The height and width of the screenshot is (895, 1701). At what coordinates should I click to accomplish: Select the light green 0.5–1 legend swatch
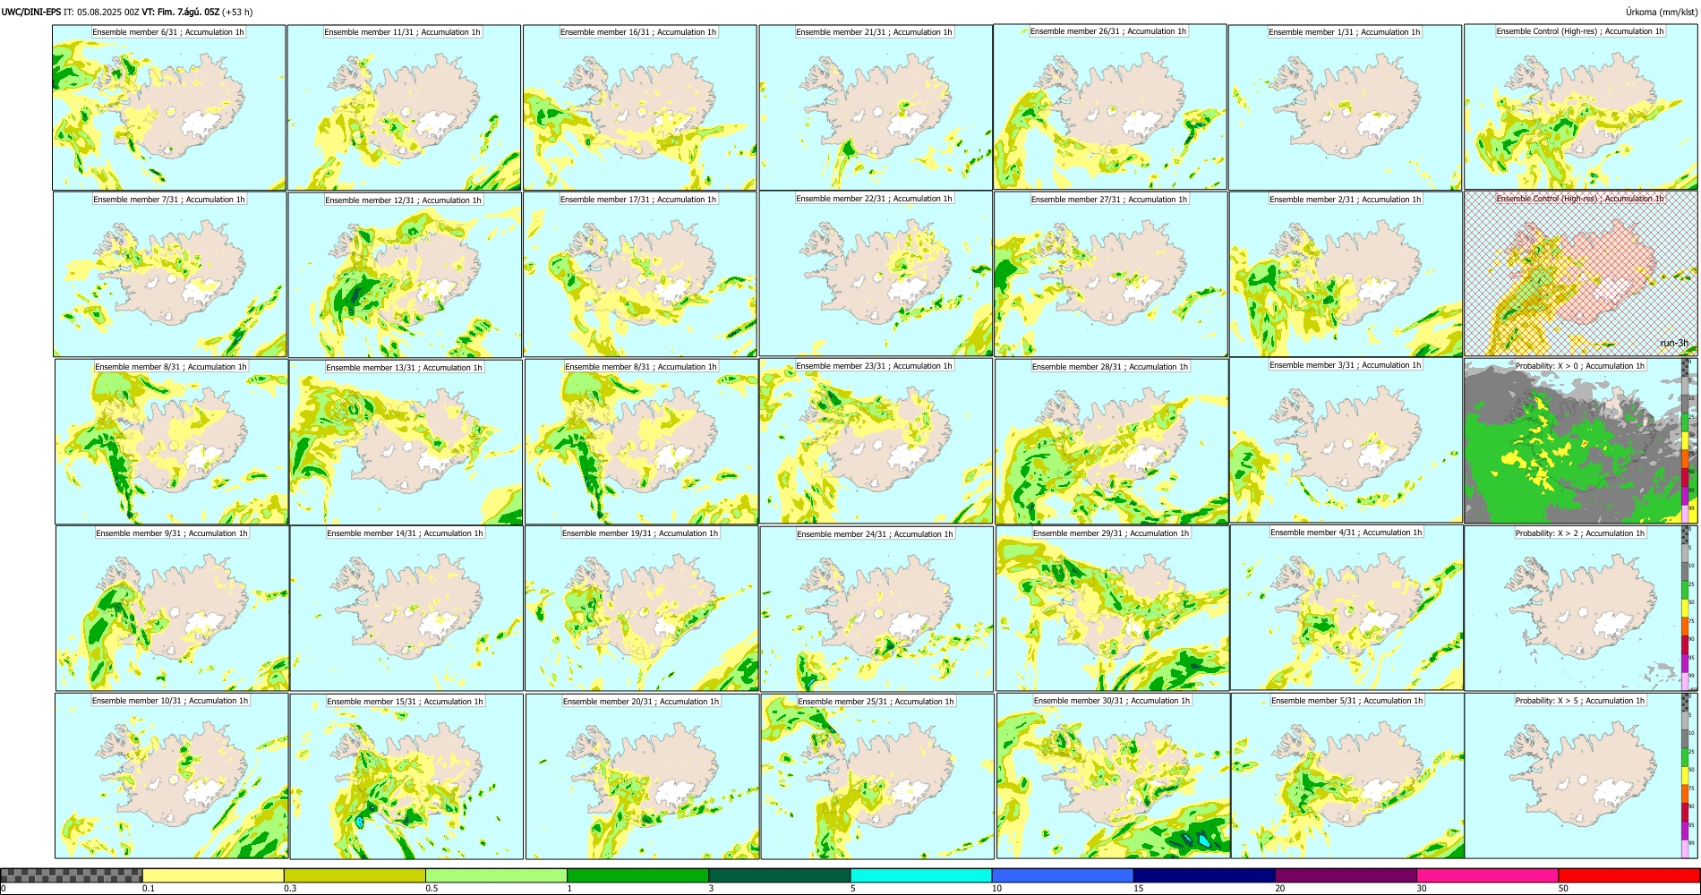(x=496, y=875)
